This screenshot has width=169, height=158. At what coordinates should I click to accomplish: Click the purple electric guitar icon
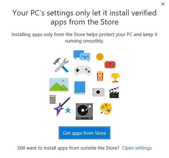(62, 106)
